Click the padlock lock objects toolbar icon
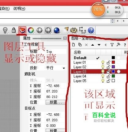 tap(14, 30)
